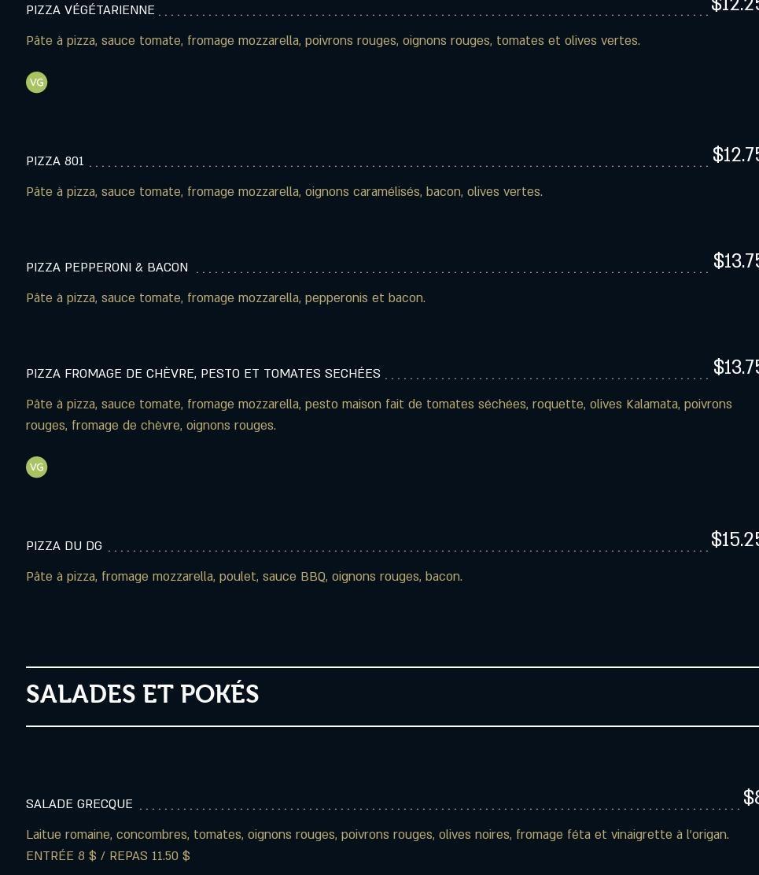The width and height of the screenshot is (759, 875).
Task: Click the Pizza Végétarienne ingredients description
Action: click(x=333, y=41)
